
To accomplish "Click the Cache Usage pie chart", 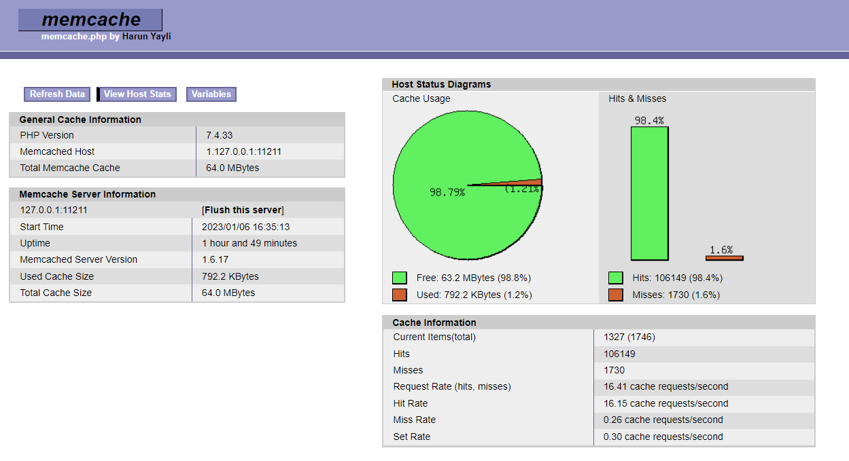I will point(468,185).
